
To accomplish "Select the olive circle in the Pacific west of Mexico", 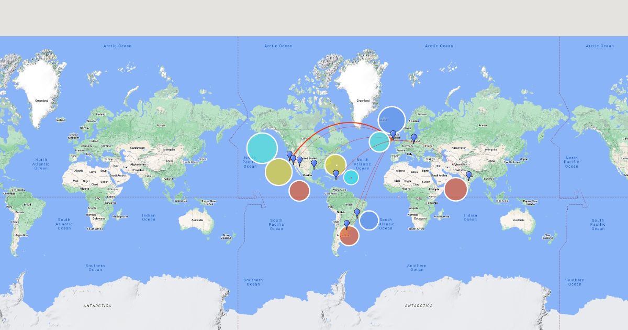I will click(x=278, y=172).
